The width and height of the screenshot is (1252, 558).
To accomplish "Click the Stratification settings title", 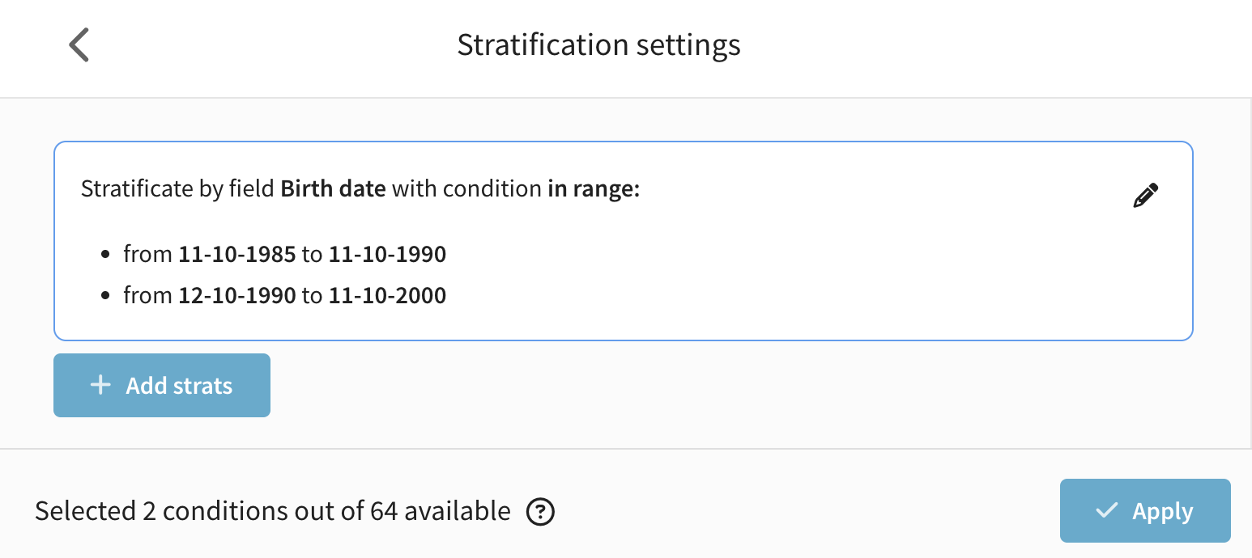I will click(598, 44).
